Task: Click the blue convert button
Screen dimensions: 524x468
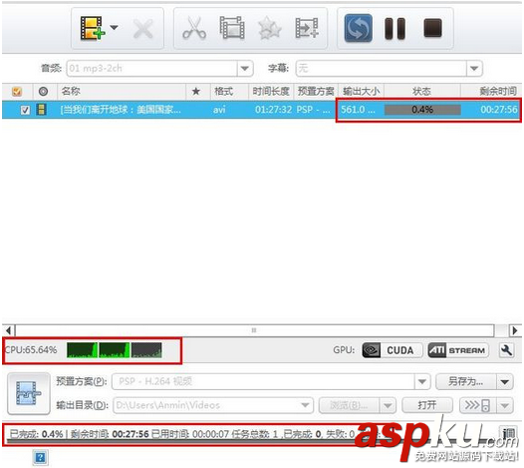Action: (358, 28)
